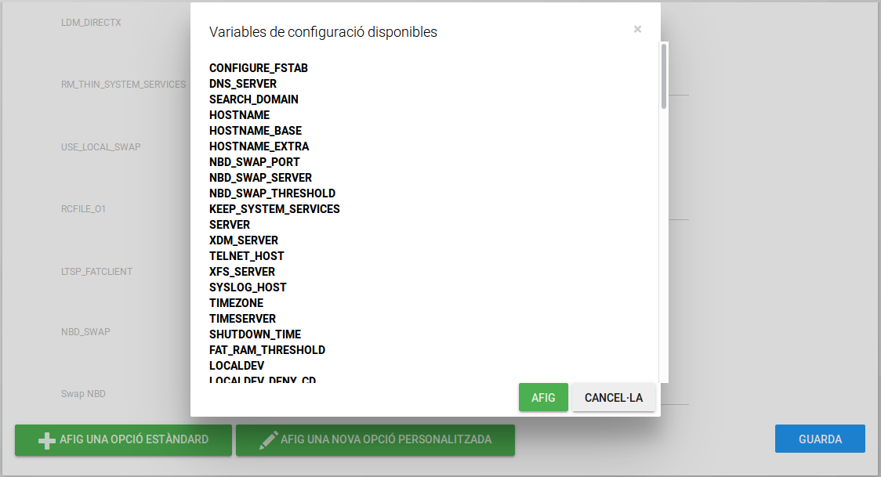The width and height of the screenshot is (881, 477).
Task: Click the pencil icon for custom option
Action: 268,440
